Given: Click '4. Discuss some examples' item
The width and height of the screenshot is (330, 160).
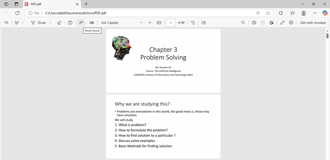Looking at the screenshot, I should (135, 141).
